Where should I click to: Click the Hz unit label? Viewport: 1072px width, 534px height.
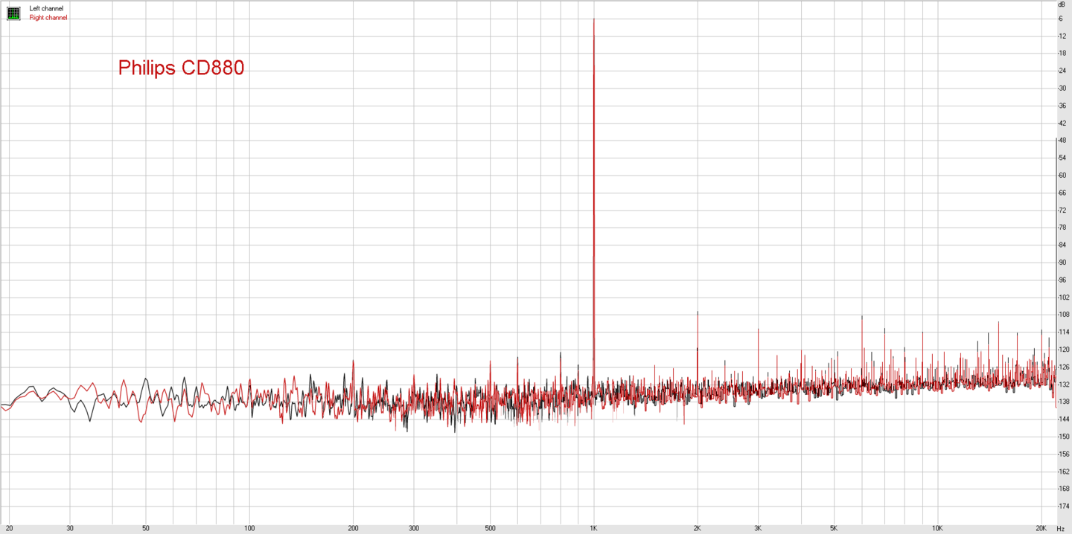pyautogui.click(x=1062, y=528)
